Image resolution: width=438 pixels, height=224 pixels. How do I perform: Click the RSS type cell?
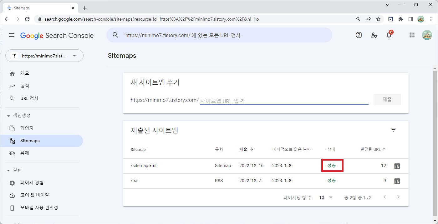coord(219,181)
